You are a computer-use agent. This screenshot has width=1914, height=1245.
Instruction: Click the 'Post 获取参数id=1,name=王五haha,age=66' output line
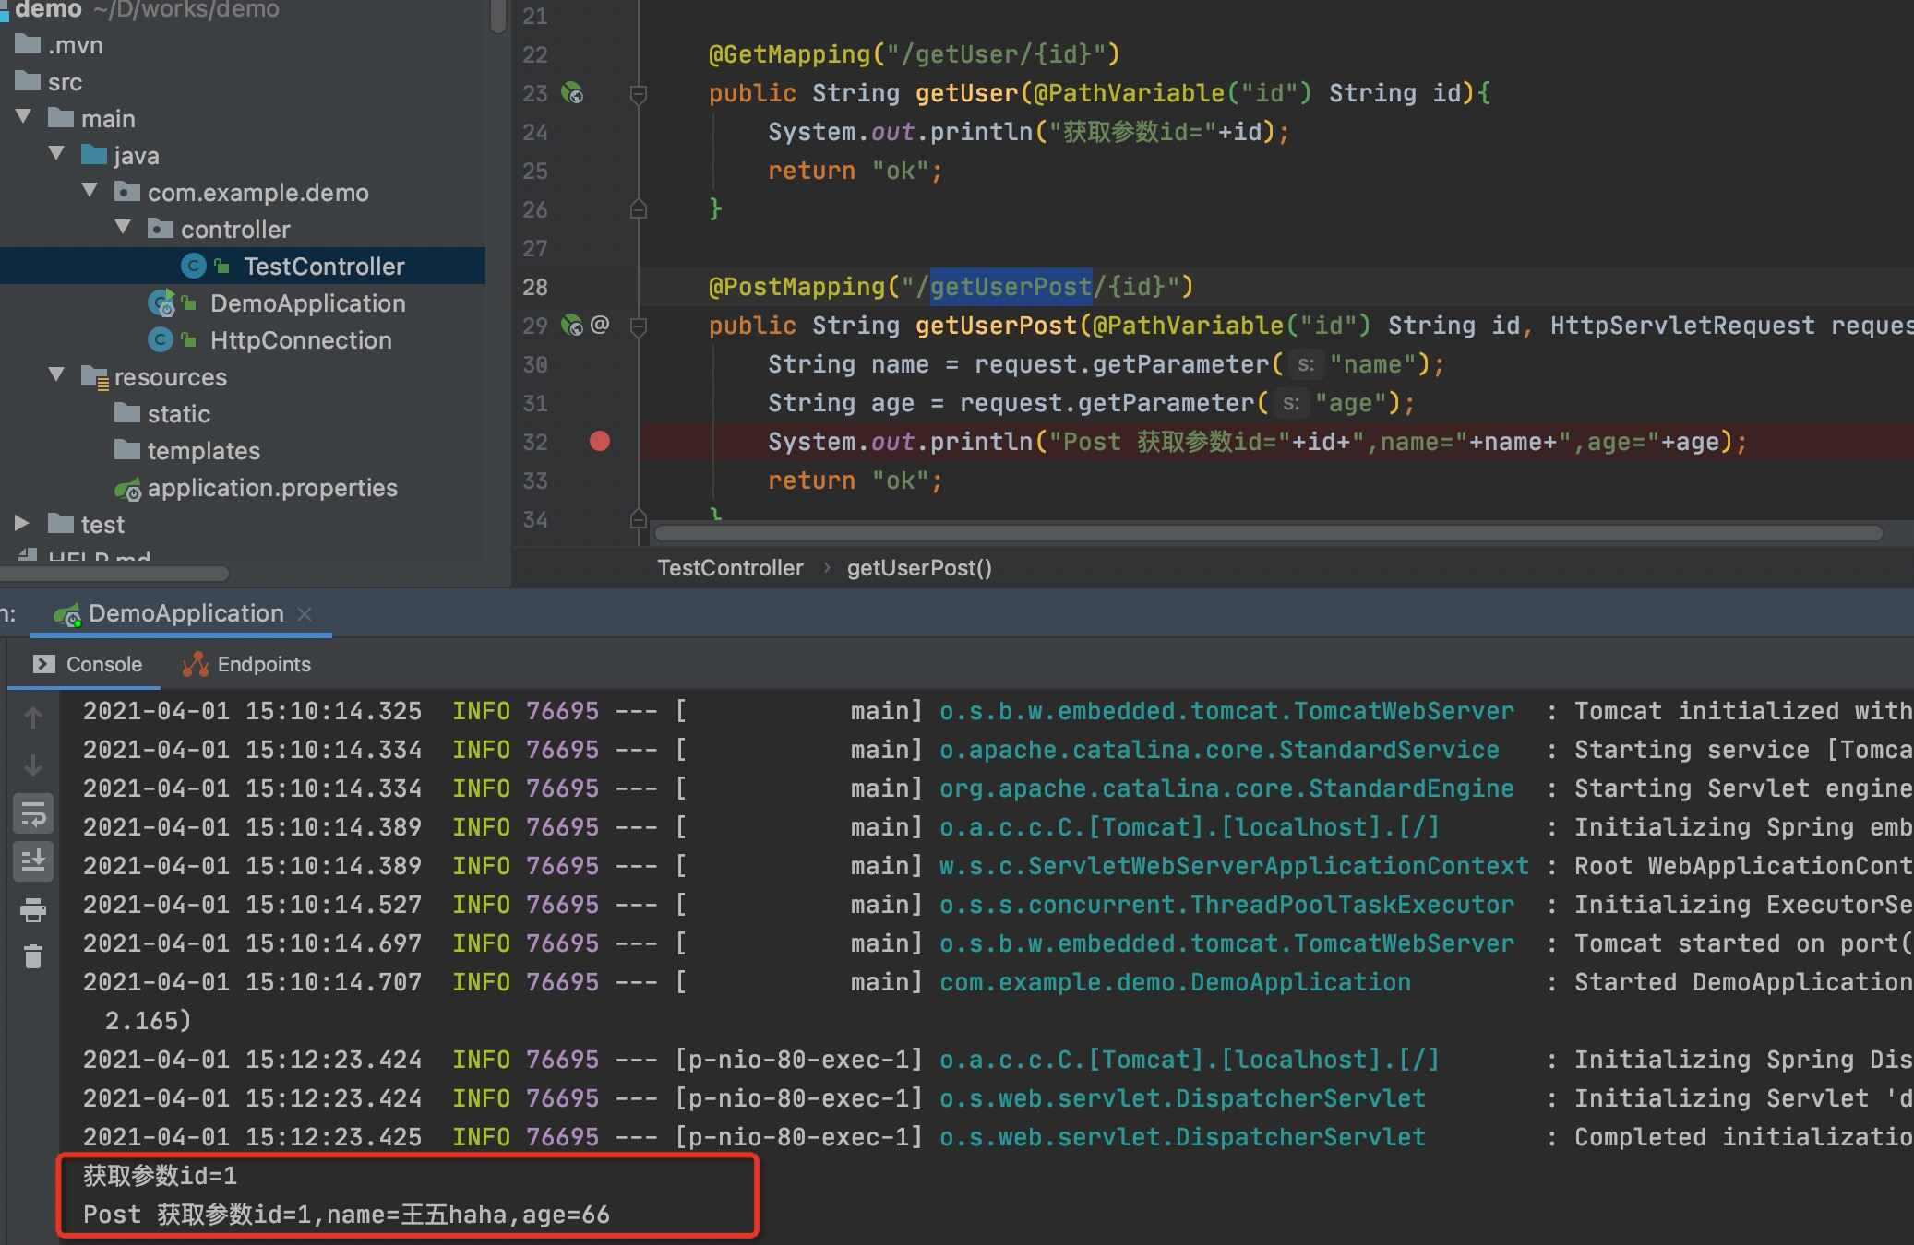(x=346, y=1215)
